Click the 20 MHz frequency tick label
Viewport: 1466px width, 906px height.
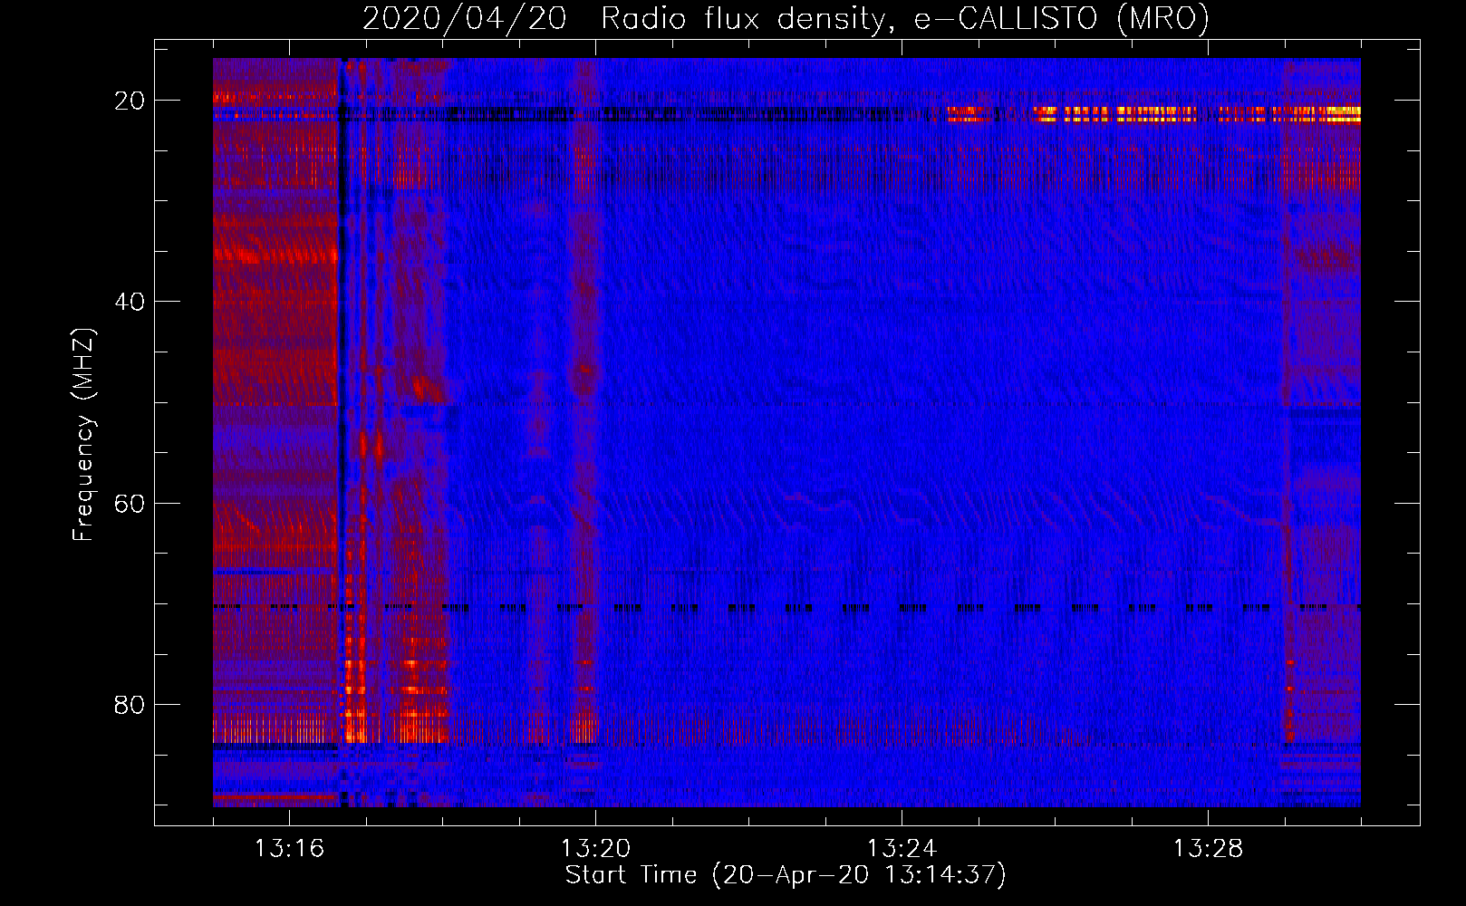[130, 101]
